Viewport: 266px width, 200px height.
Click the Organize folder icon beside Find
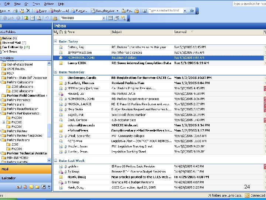pyautogui.click(x=137, y=11)
